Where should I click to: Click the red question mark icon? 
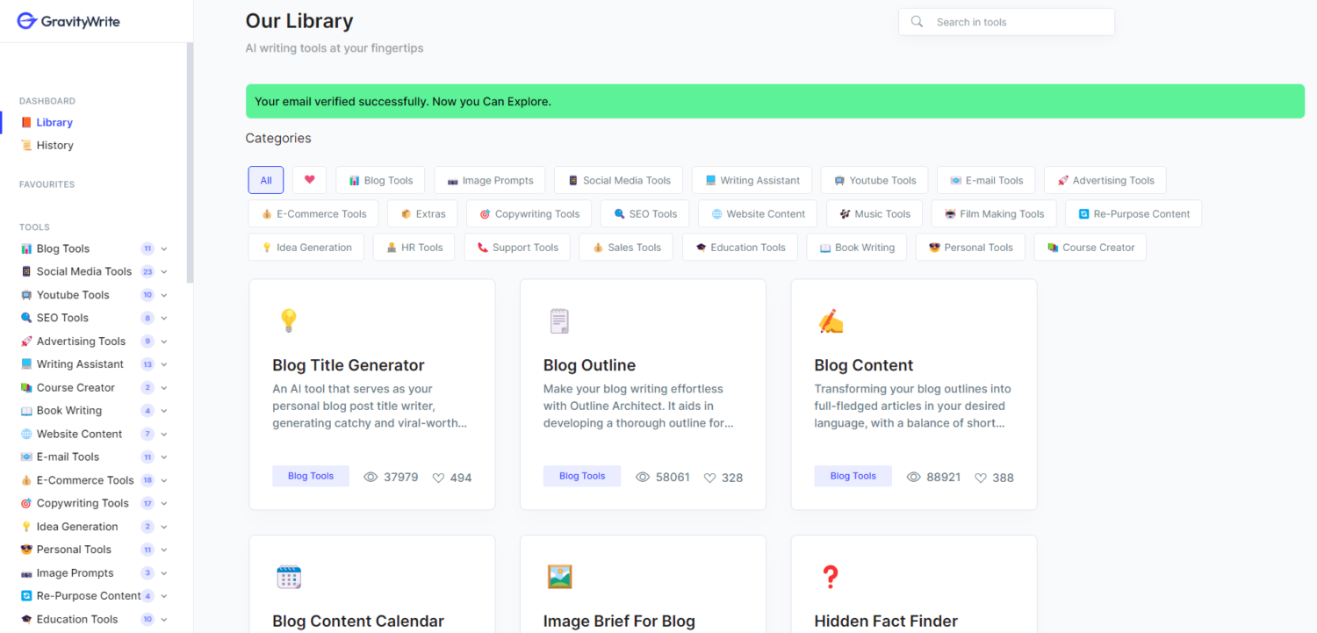tap(831, 577)
